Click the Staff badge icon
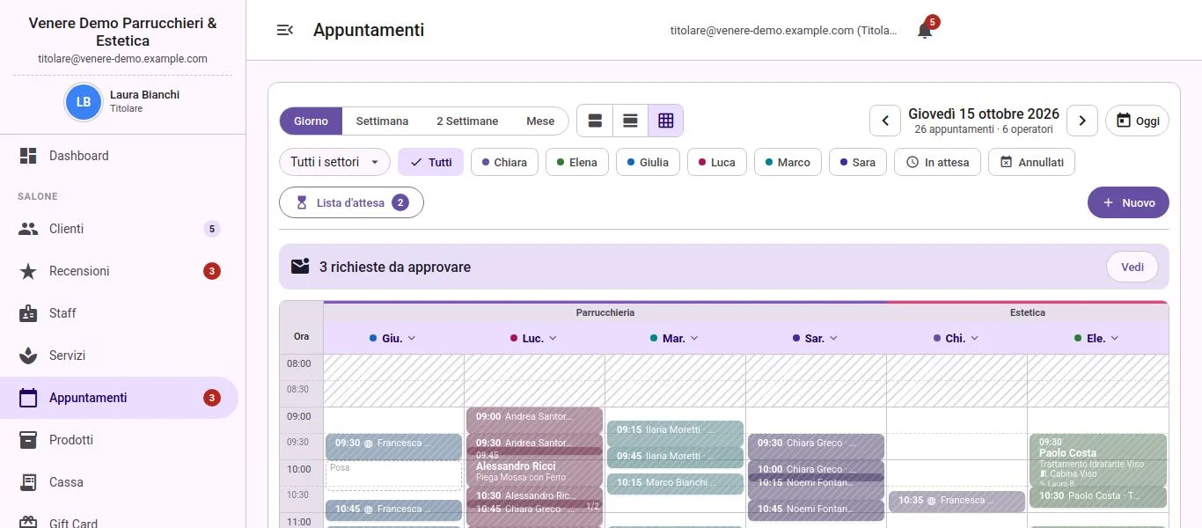 (28, 313)
